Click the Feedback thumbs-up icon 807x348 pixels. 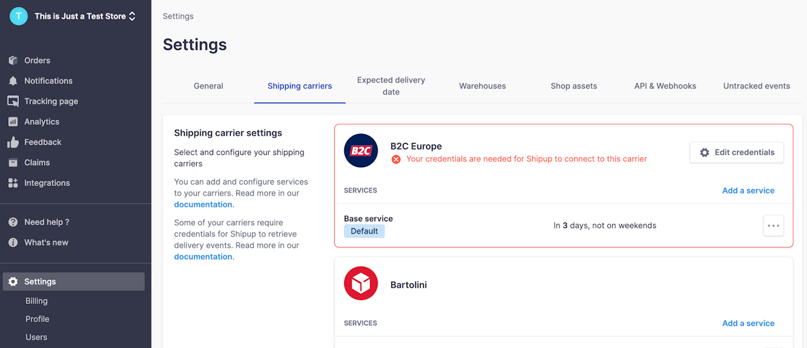(x=13, y=142)
